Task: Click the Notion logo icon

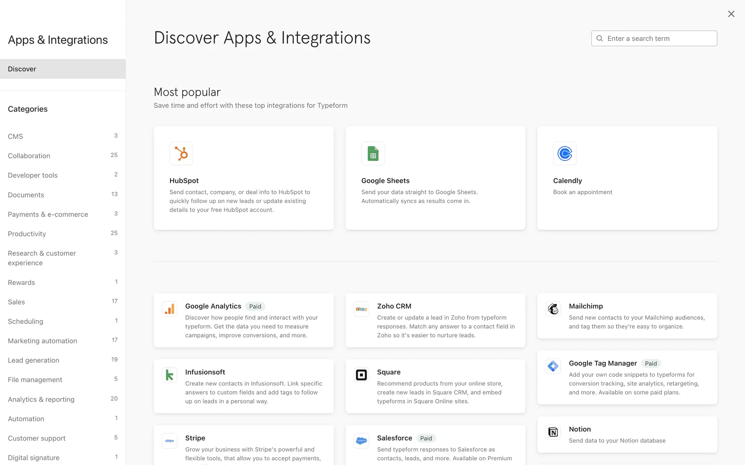Action: point(553,432)
